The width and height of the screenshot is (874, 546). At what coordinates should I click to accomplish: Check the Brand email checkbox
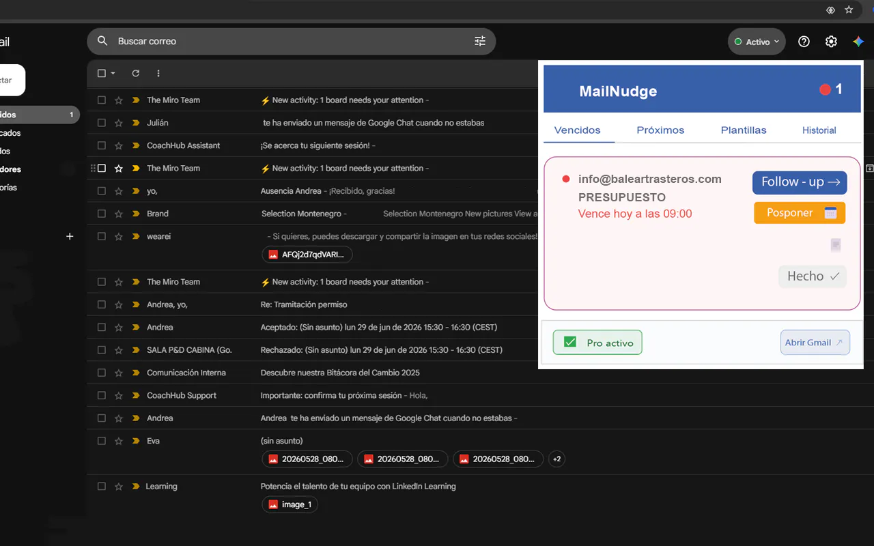(x=102, y=214)
